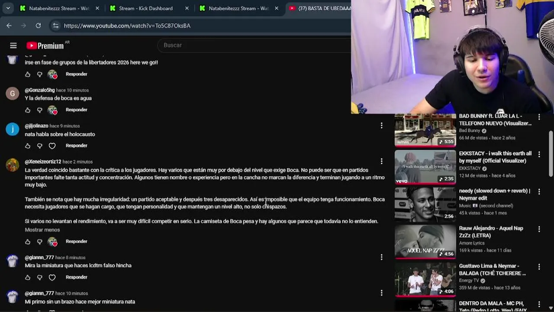554x312 pixels.
Task: Open the Bad Bunny channel name
Action: click(470, 130)
